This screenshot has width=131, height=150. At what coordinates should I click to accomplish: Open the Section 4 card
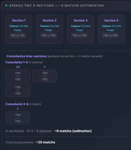tap(112, 29)
